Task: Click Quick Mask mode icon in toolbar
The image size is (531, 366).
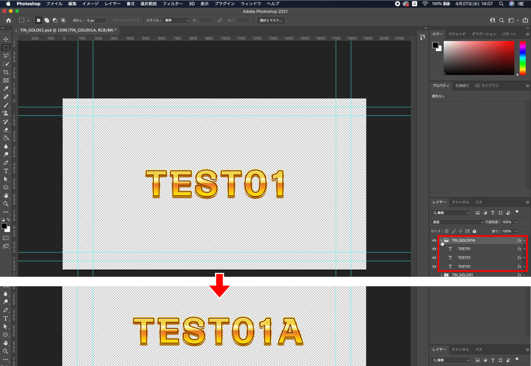Action: 6,238
